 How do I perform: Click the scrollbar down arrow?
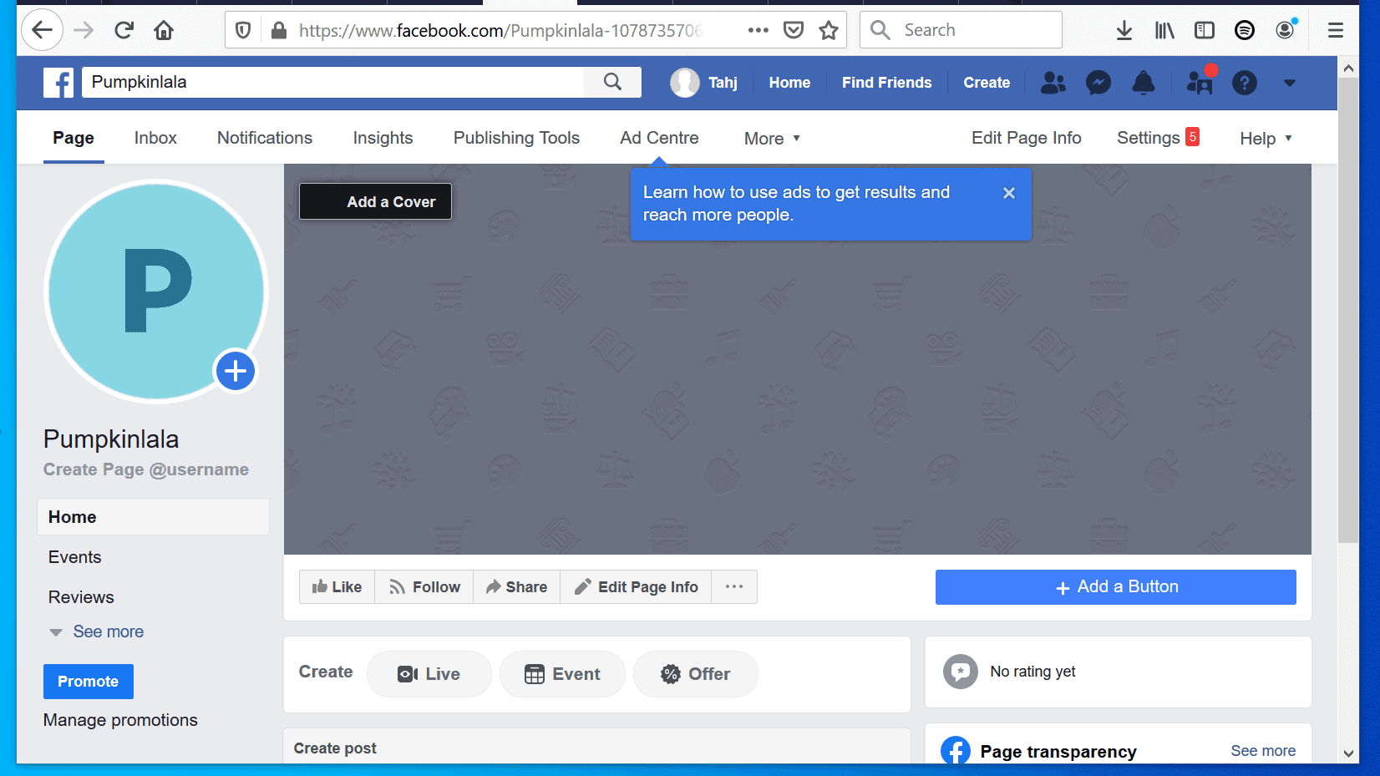click(x=1348, y=753)
